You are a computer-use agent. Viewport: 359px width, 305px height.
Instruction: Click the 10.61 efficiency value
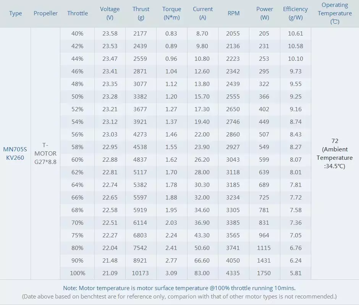(x=295, y=34)
